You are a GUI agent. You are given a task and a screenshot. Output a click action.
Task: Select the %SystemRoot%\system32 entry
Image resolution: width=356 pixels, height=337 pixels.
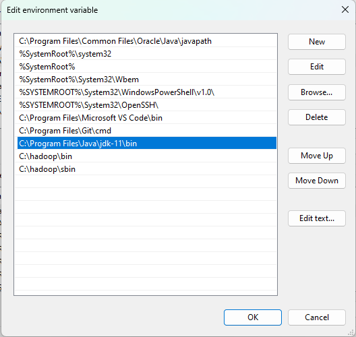[x=147, y=54]
